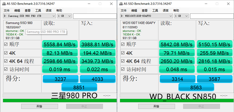The width and height of the screenshot is (234, 112).
Task: Minimize the Samsung 980 PRO benchmark window
Action: [x=88, y=4]
